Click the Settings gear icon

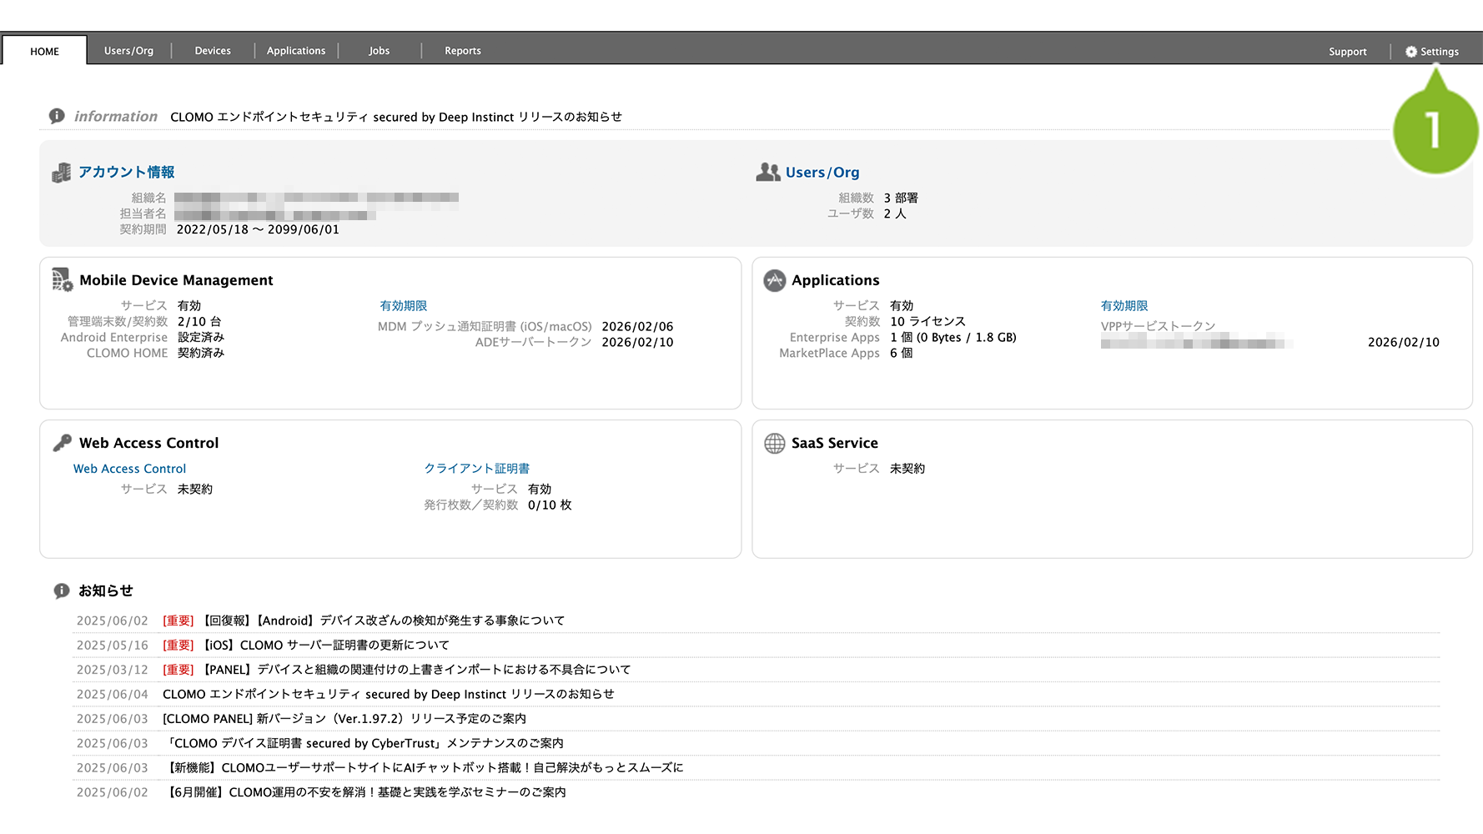pos(1410,52)
